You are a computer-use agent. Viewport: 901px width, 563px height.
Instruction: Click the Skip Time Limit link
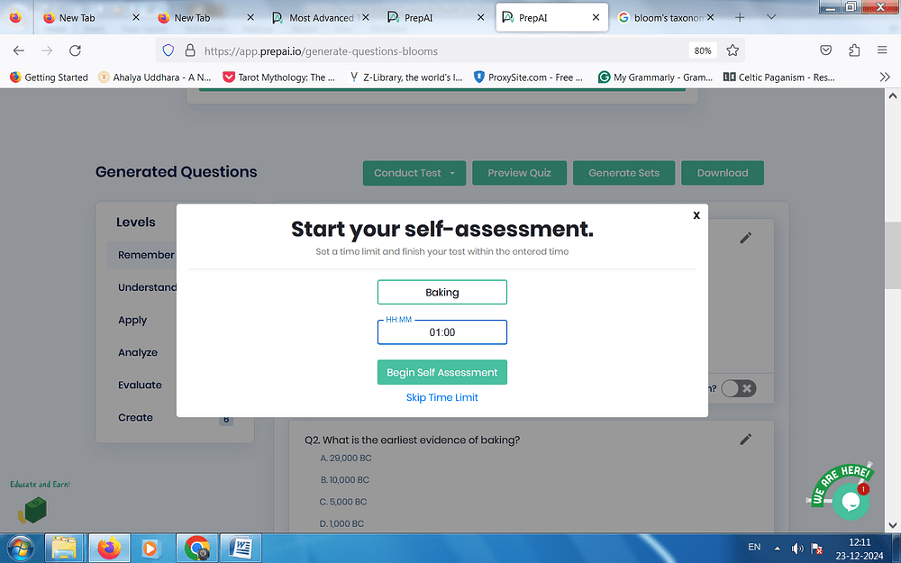tap(442, 397)
